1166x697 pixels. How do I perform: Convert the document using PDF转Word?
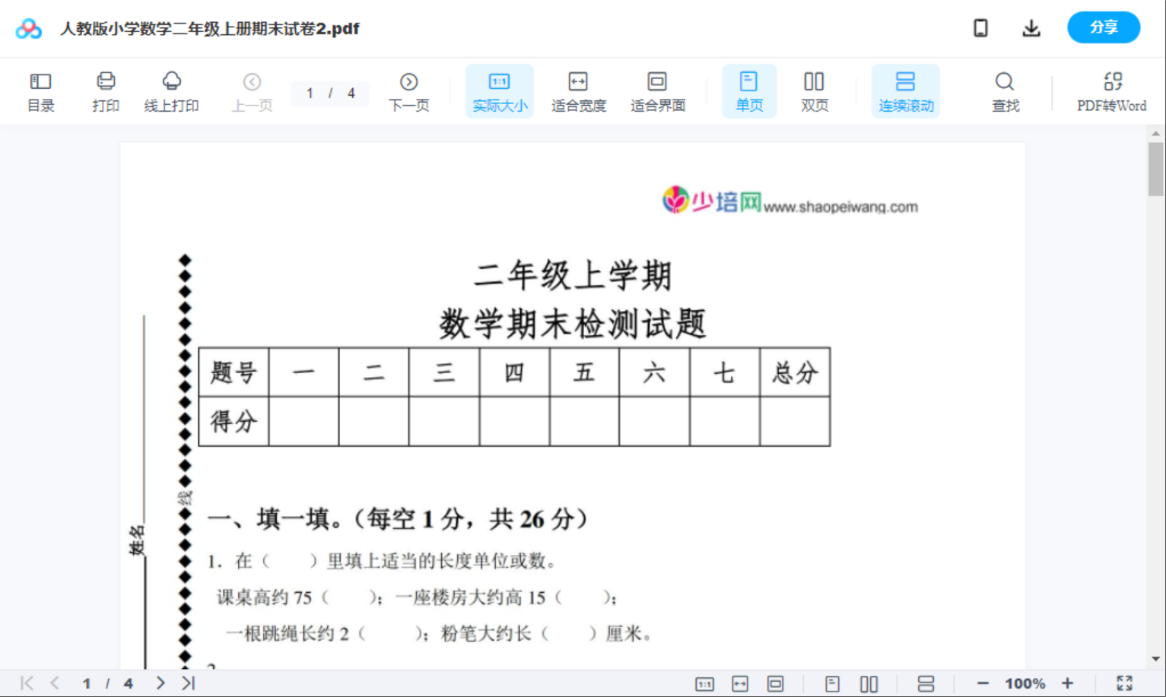pos(1112,90)
